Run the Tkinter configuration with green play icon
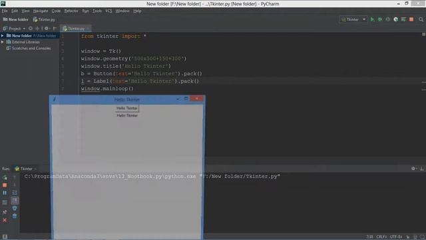The image size is (426, 240). (373, 19)
